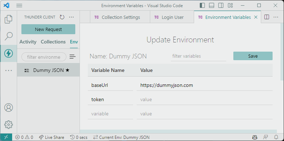Image resolution: width=284 pixels, height=141 pixels.
Task: Click the filter variables input
Action: point(198,56)
